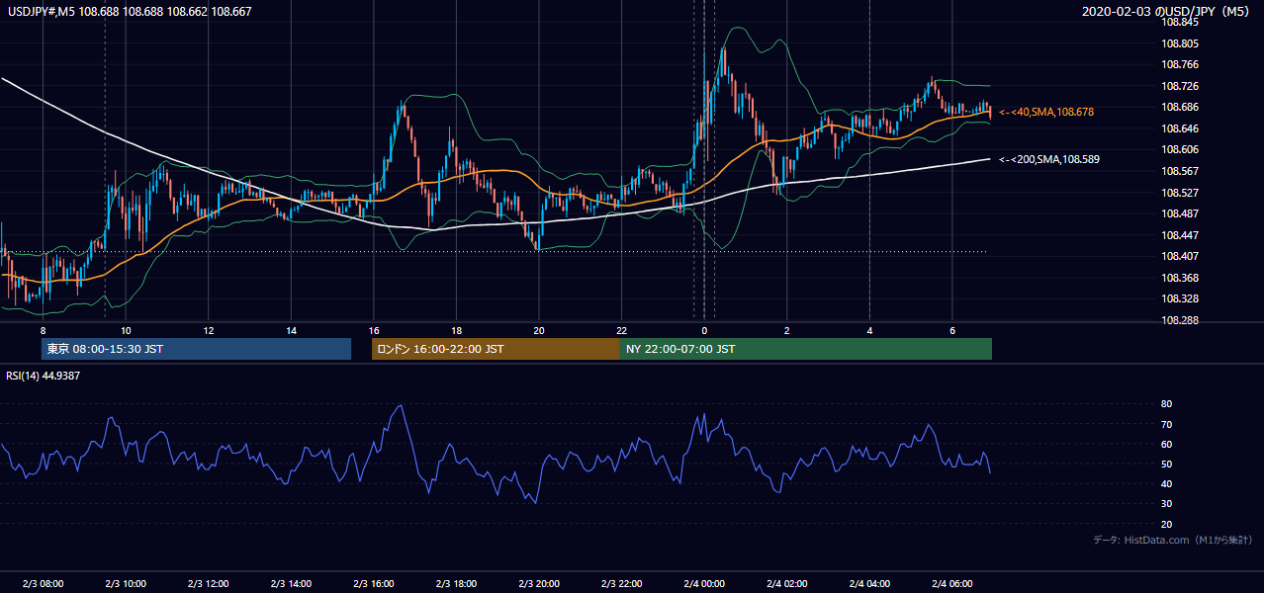Click the bottom time label 2/4 02:00
The image size is (1264, 593).
(786, 584)
